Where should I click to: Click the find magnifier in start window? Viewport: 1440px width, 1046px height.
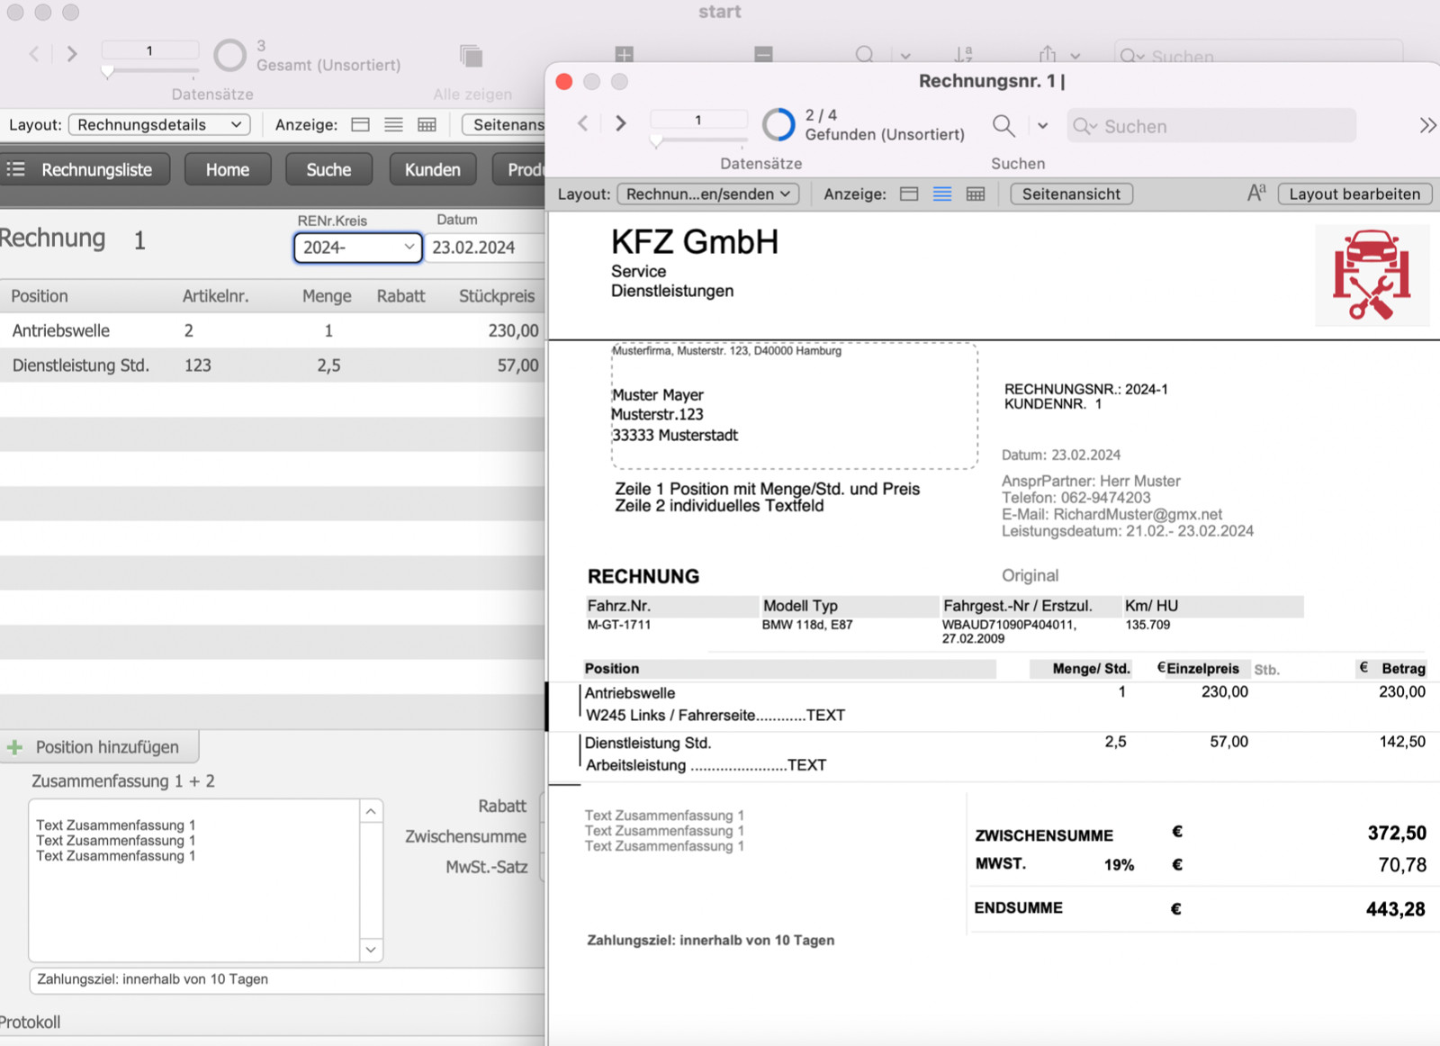point(865,54)
